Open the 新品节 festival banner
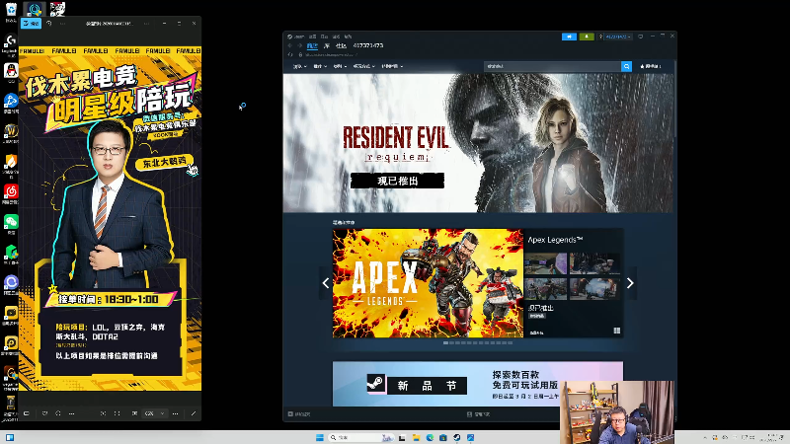This screenshot has width=790, height=444. [478, 384]
